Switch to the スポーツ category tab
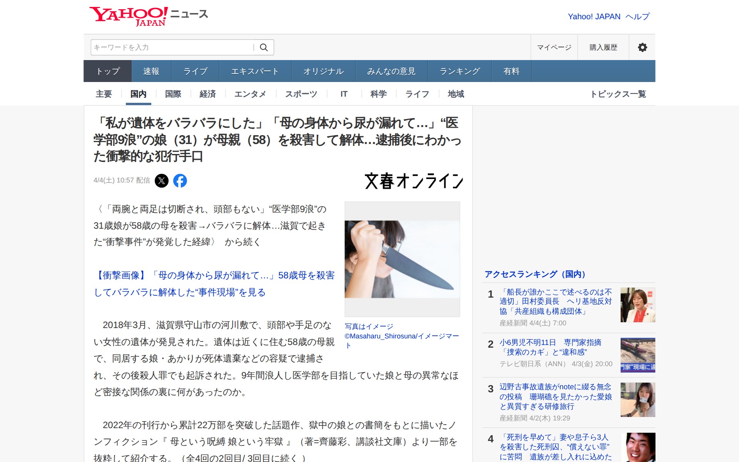The image size is (739, 462). pos(301,94)
